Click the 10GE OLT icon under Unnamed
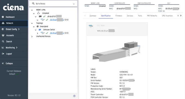This screenshot has width=185, height=99. click(42, 20)
